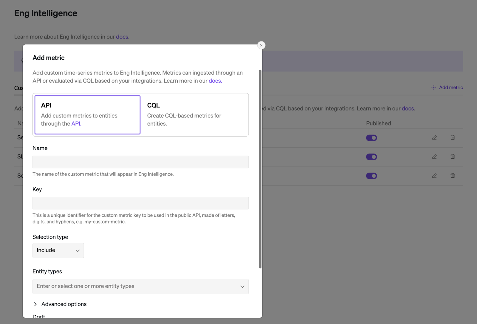This screenshot has height=324, width=477.
Task: Select the CQL metric type card
Action: point(194,115)
